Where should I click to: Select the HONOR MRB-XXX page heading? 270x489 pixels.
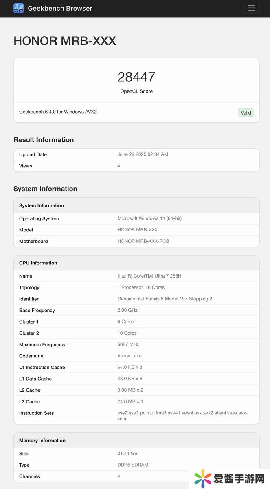pyautogui.click(x=65, y=41)
